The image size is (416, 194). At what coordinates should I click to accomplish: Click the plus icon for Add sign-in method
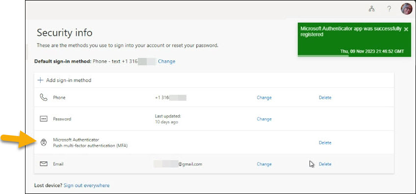point(40,80)
